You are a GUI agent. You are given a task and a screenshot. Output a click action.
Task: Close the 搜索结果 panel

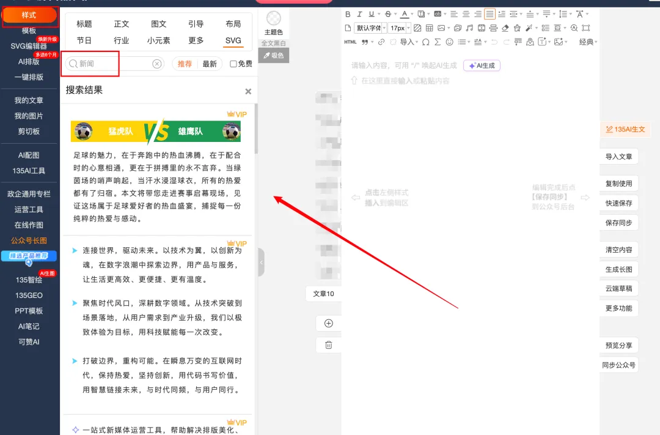coord(248,92)
